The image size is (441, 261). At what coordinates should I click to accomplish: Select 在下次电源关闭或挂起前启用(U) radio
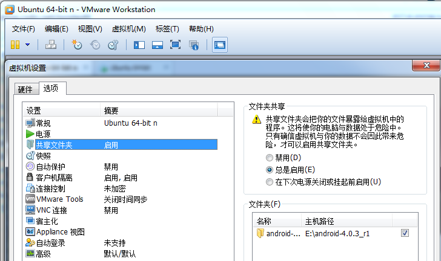(x=270, y=182)
